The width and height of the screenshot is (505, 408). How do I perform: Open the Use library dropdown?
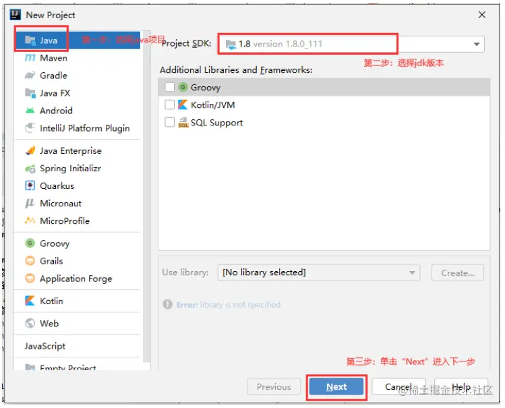[x=318, y=272]
